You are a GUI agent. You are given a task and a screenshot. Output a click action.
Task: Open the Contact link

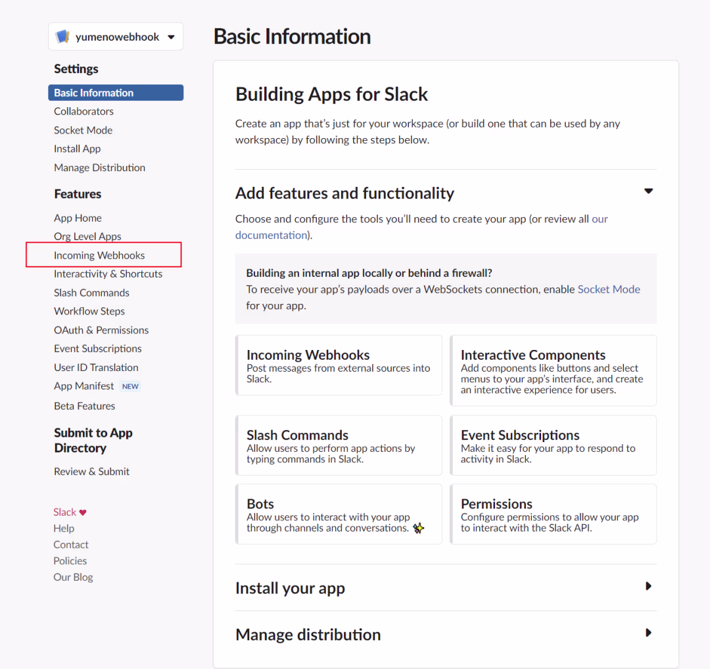[71, 545]
